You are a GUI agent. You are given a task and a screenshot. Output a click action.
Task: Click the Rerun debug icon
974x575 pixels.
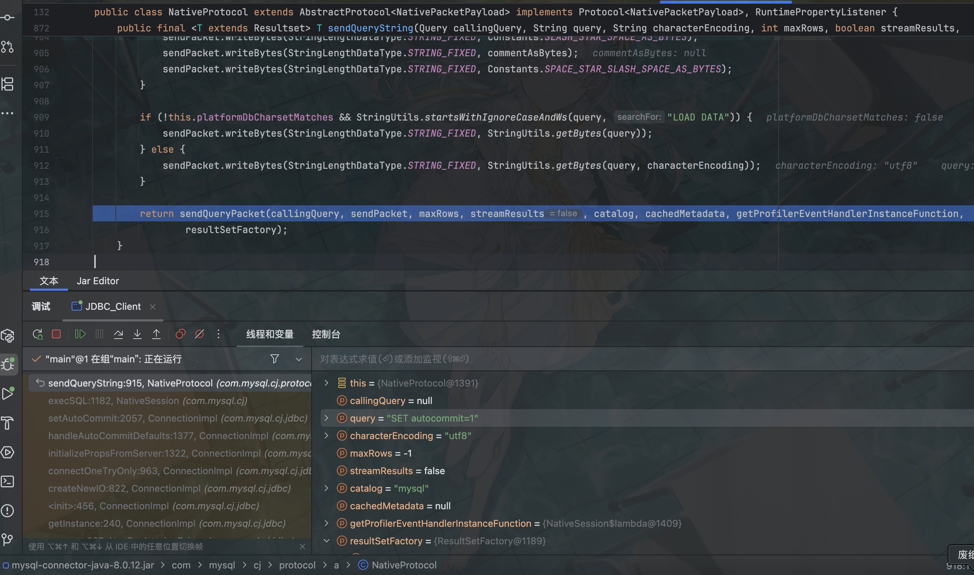point(38,334)
